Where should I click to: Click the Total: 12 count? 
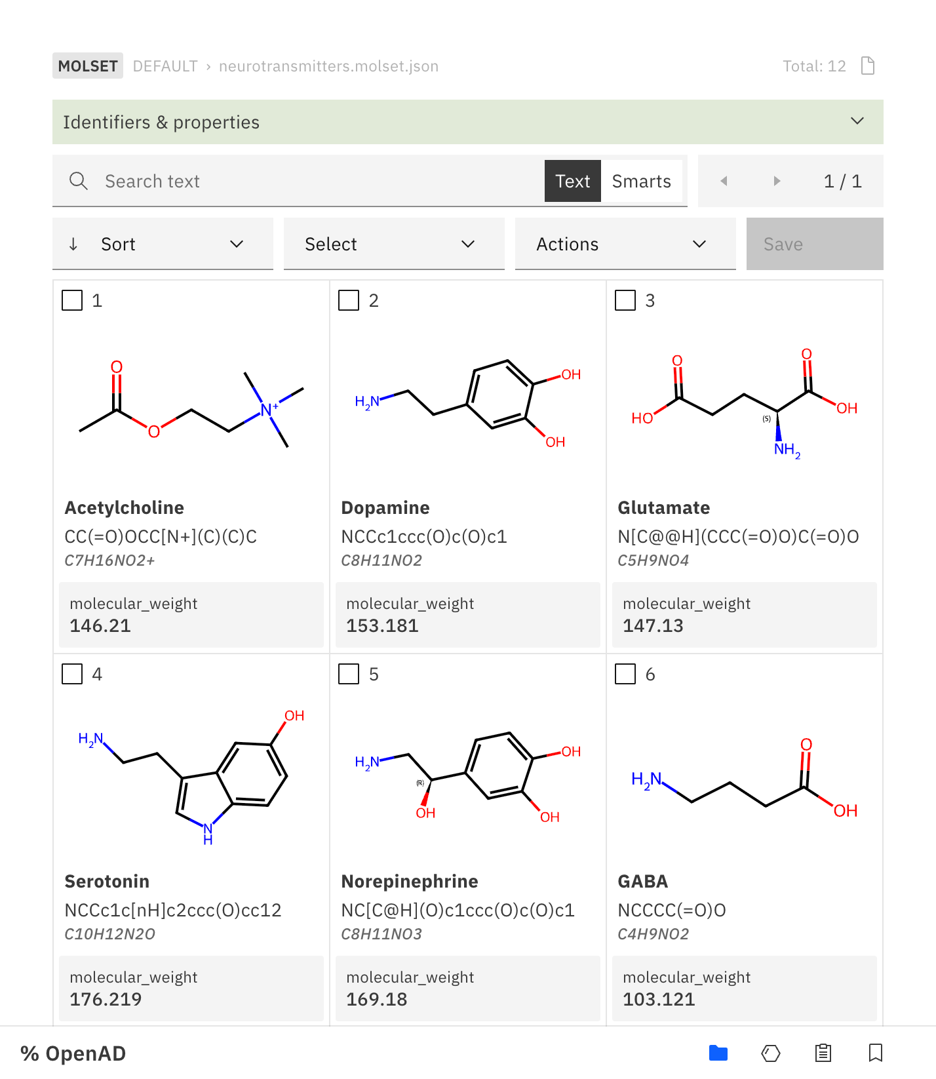pyautogui.click(x=814, y=66)
